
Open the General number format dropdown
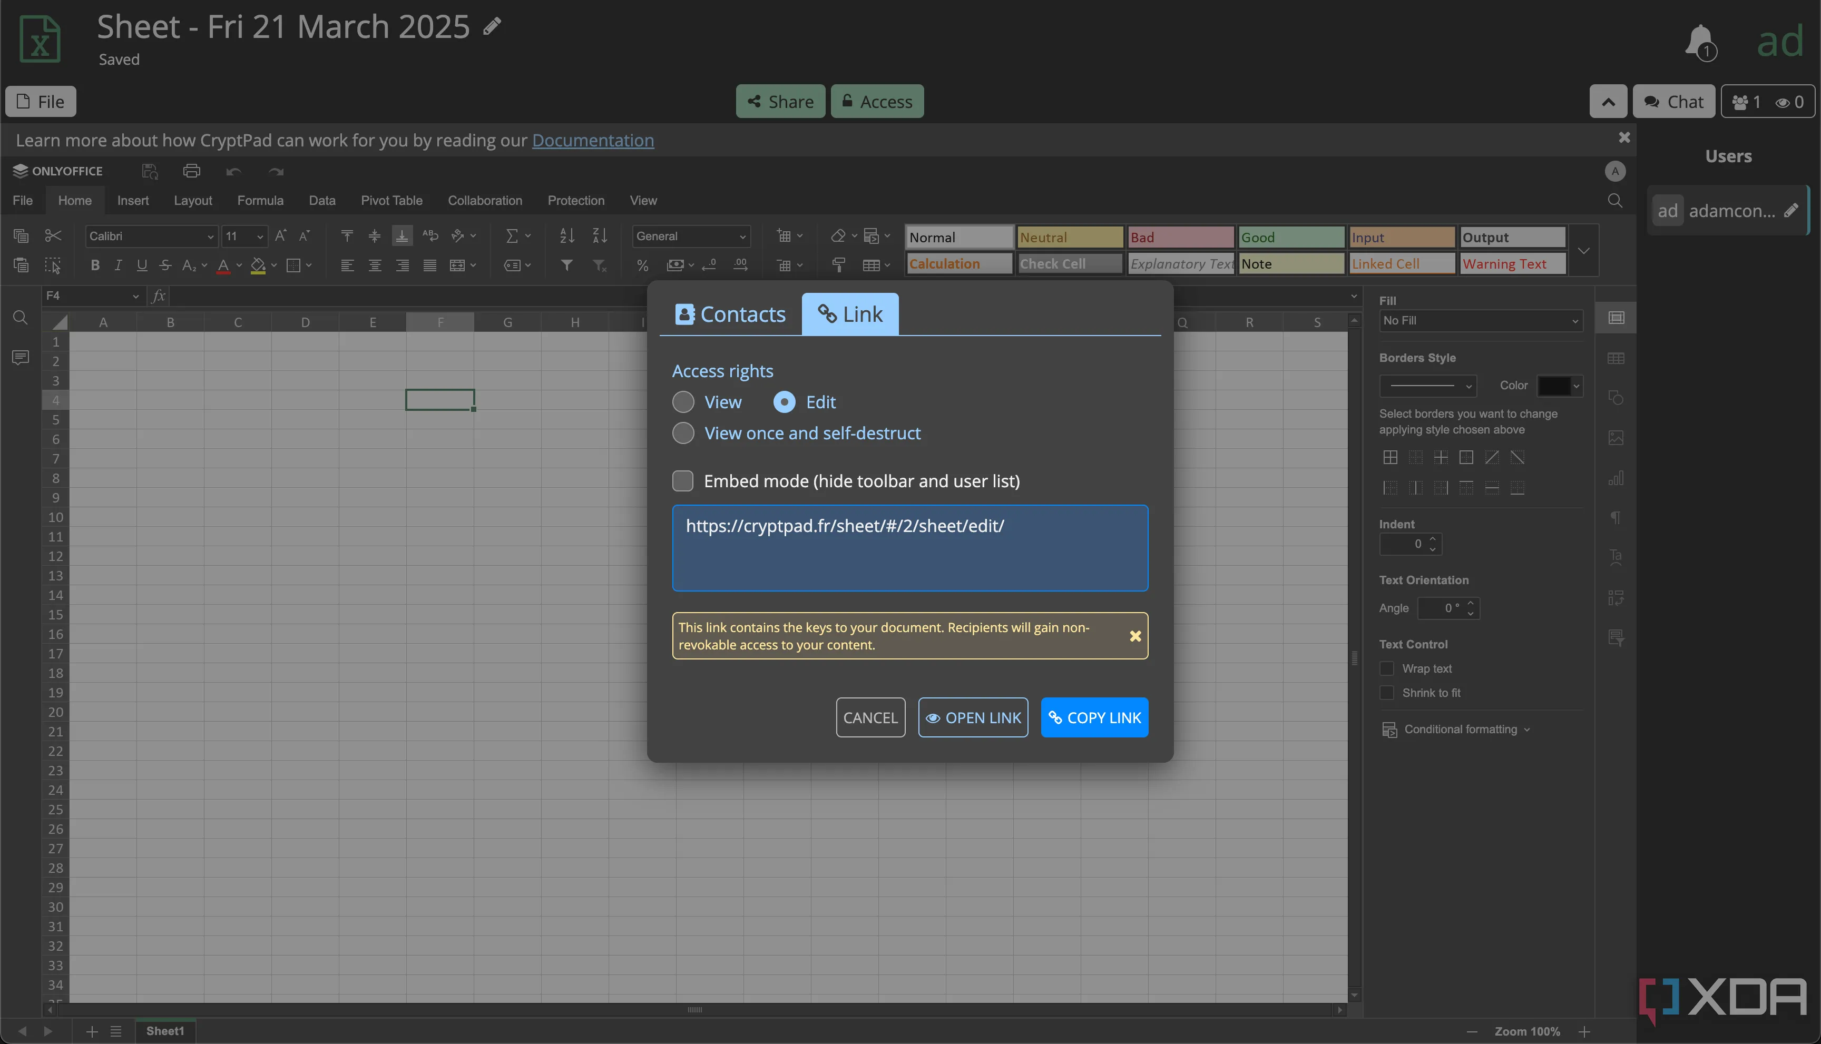691,236
